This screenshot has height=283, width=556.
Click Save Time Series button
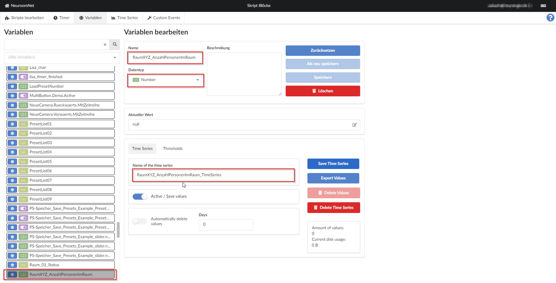[333, 164]
